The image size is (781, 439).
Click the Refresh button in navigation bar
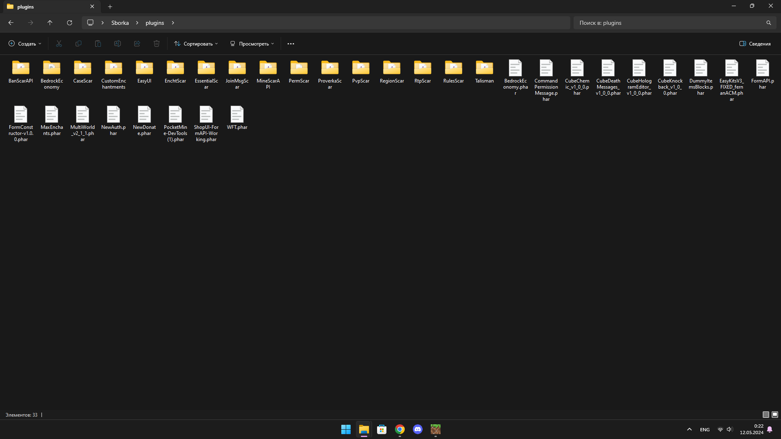[70, 23]
